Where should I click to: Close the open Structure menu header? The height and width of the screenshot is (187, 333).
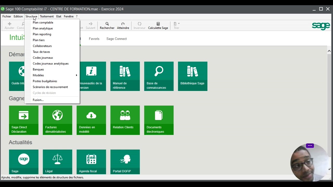coord(31,16)
